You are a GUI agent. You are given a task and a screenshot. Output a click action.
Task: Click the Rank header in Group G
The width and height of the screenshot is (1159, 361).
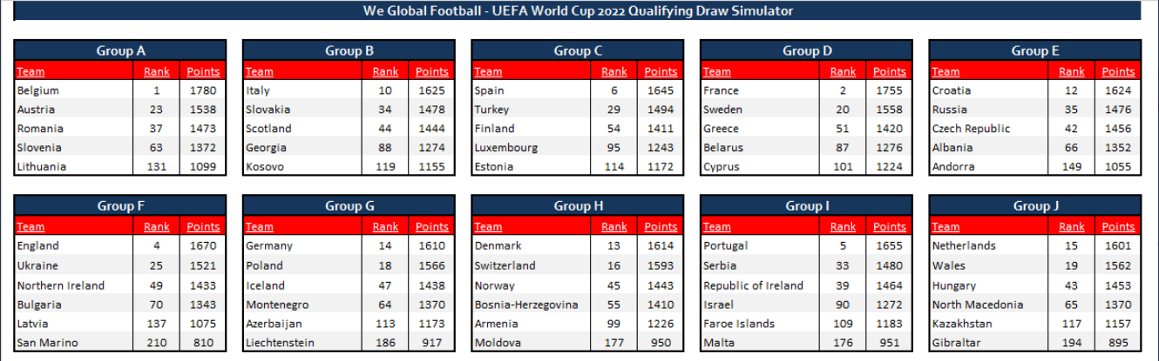(385, 227)
